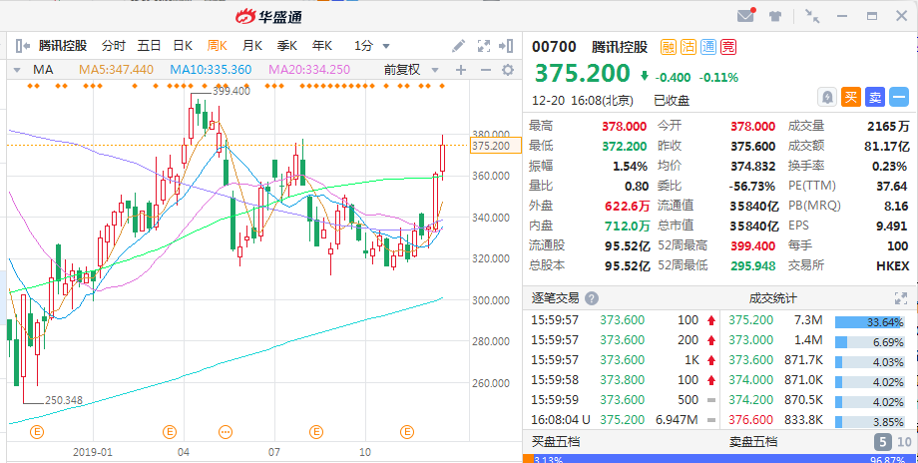The width and height of the screenshot is (918, 463).
Task: Click the 33.64% volume distribution bar
Action: pos(869,322)
